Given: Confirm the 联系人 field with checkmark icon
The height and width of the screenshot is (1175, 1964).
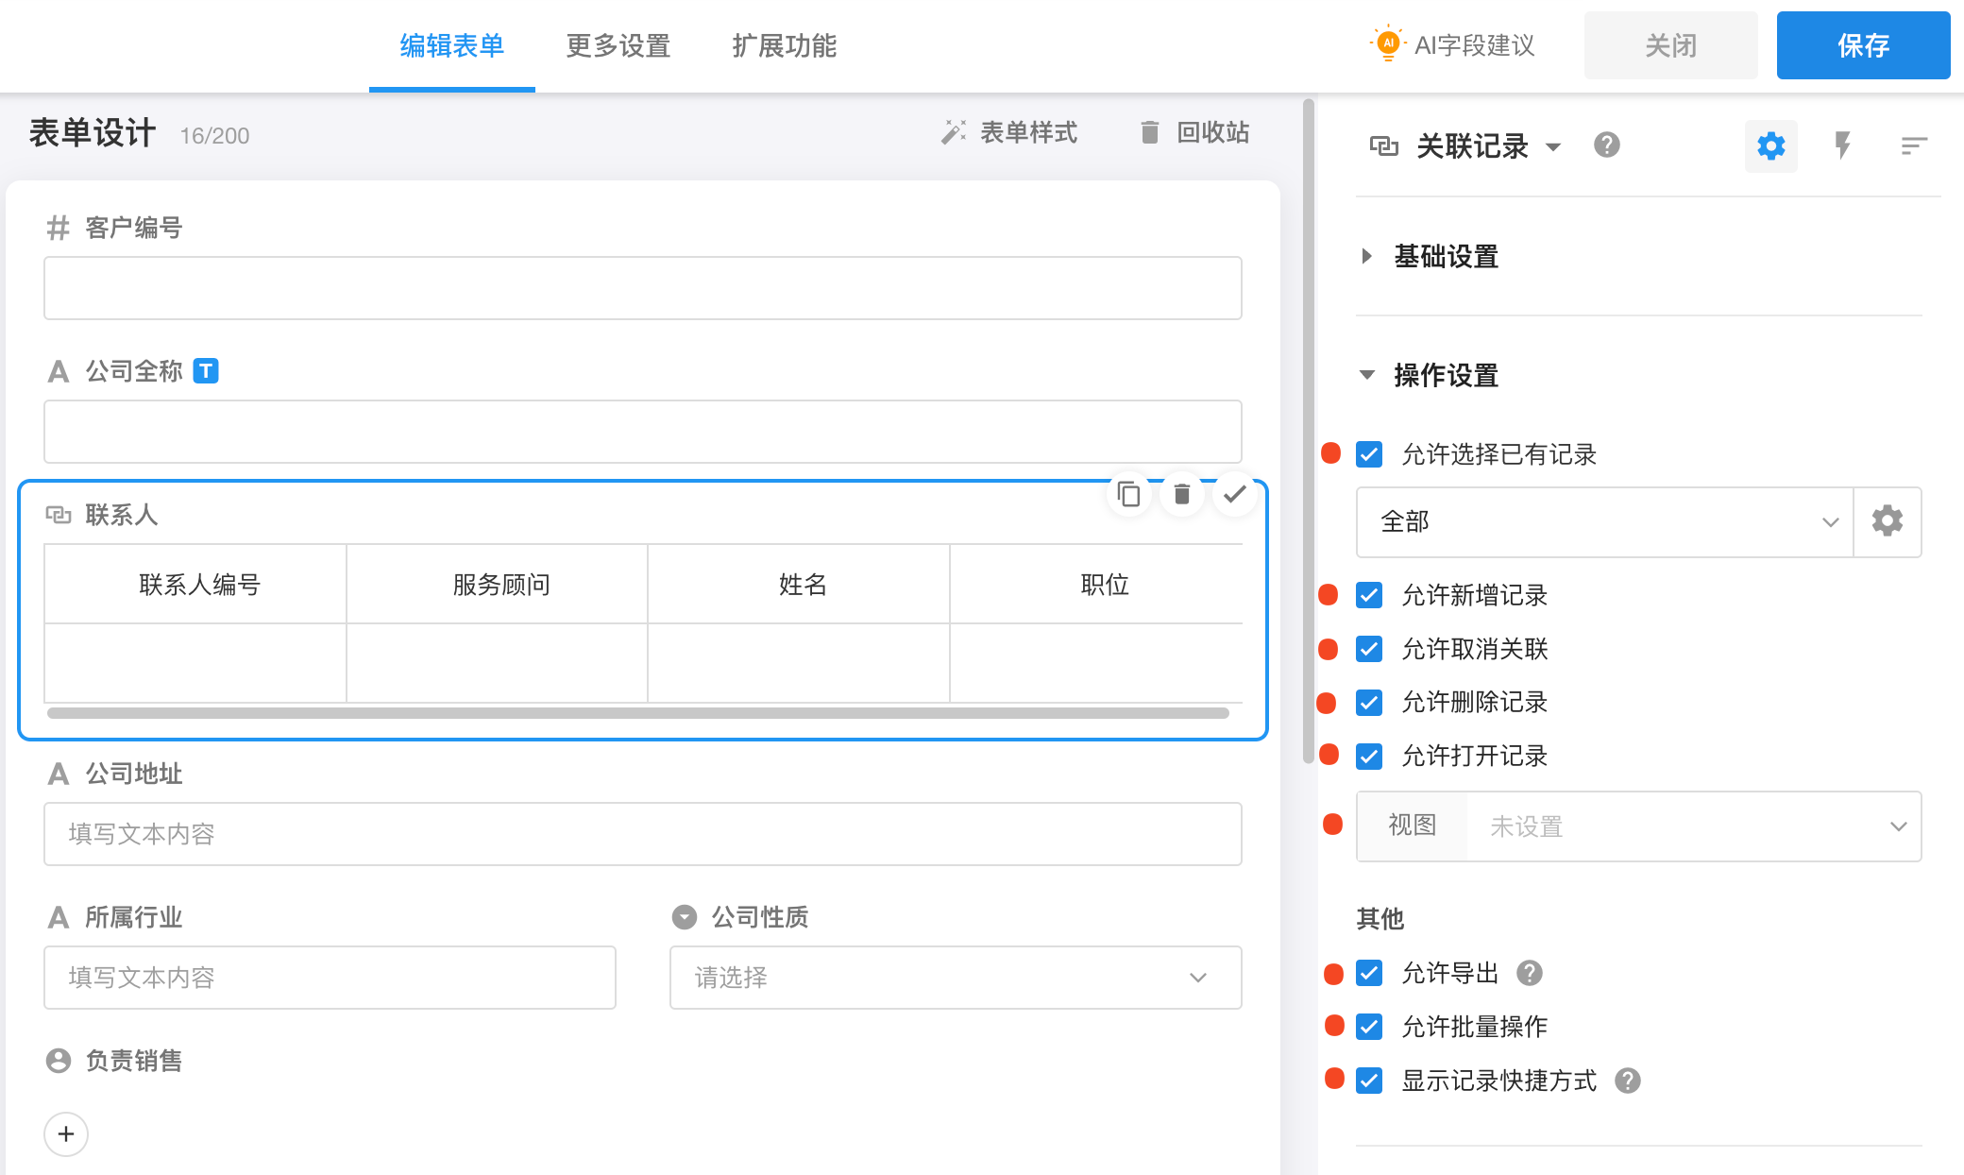Looking at the screenshot, I should coord(1234,494).
